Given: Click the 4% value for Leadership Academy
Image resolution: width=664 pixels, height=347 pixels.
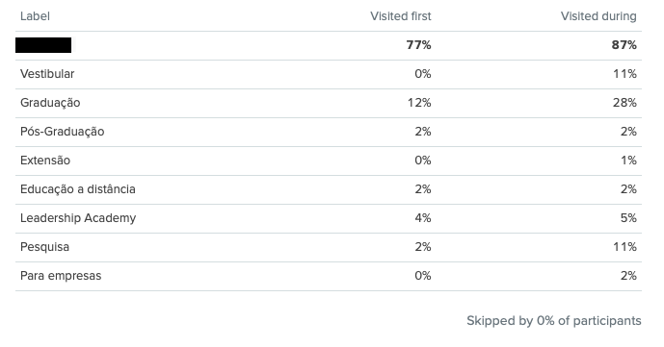Looking at the screenshot, I should (423, 218).
